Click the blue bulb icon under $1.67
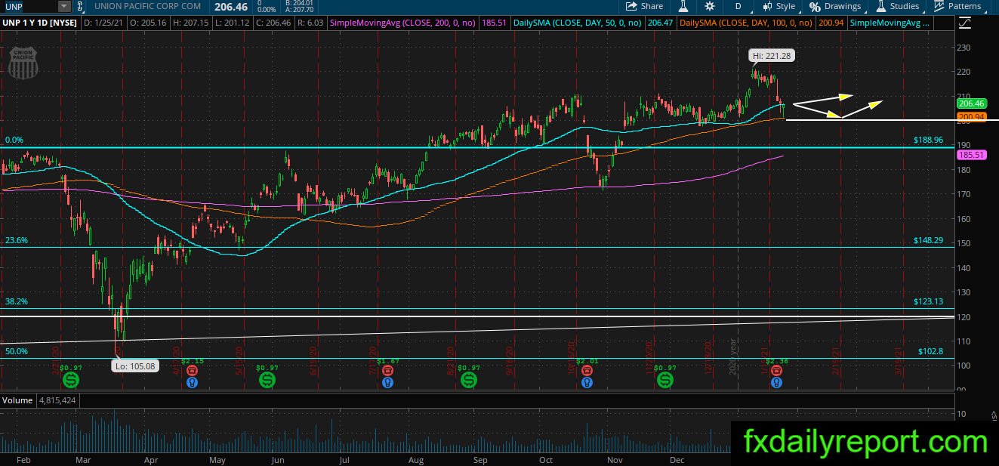 click(387, 382)
